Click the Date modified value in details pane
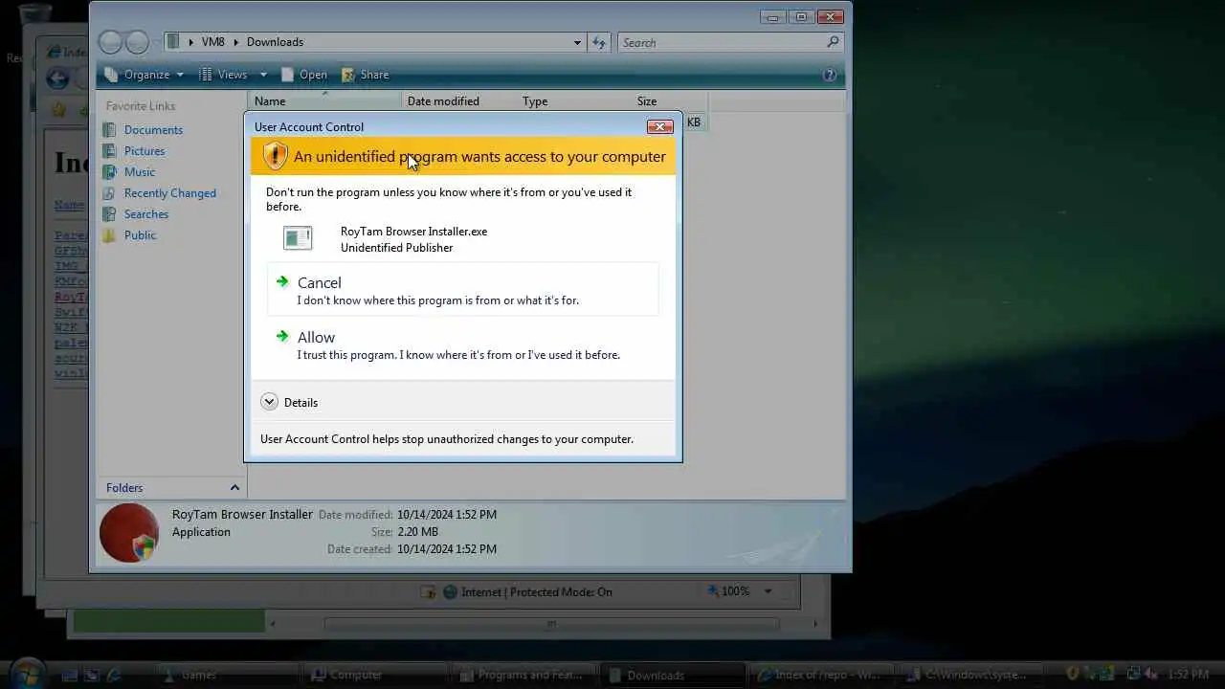 click(447, 515)
